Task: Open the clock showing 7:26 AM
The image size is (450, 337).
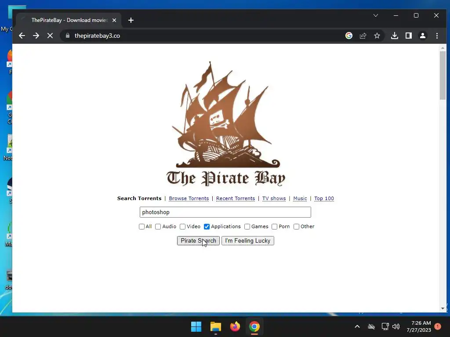Action: pyautogui.click(x=419, y=326)
